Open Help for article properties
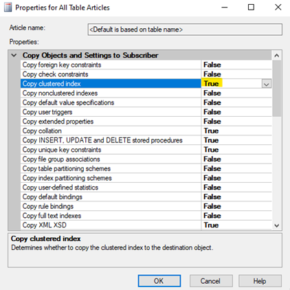Viewport: 290px width, 290px height. click(260, 281)
